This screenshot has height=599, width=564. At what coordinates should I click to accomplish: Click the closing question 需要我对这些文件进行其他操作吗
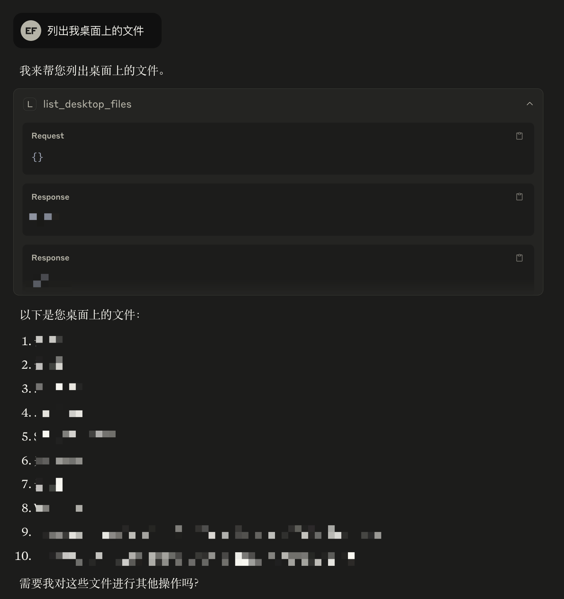(x=109, y=583)
